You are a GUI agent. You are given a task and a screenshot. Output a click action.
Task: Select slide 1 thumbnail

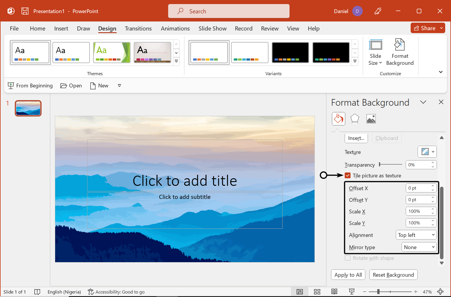coord(28,108)
